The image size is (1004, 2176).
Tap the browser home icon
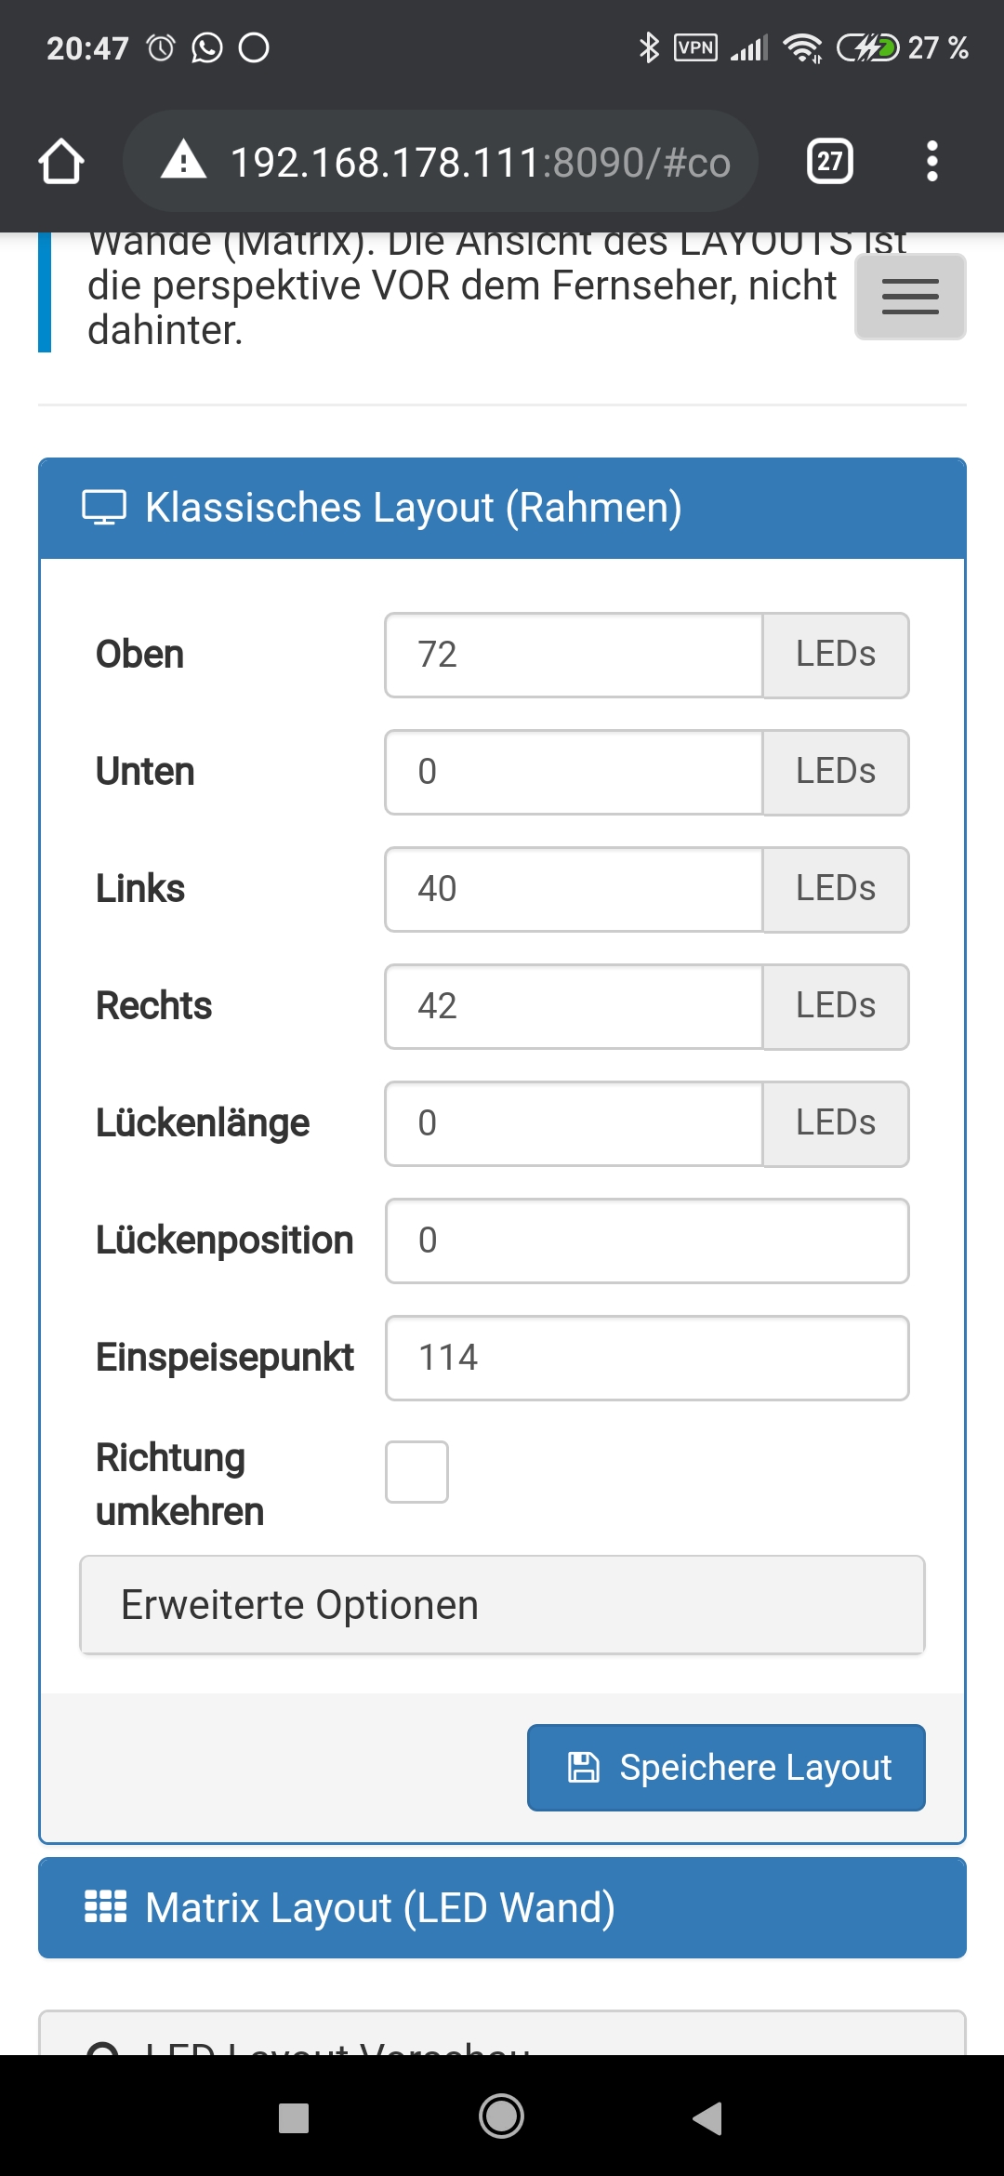pyautogui.click(x=61, y=162)
